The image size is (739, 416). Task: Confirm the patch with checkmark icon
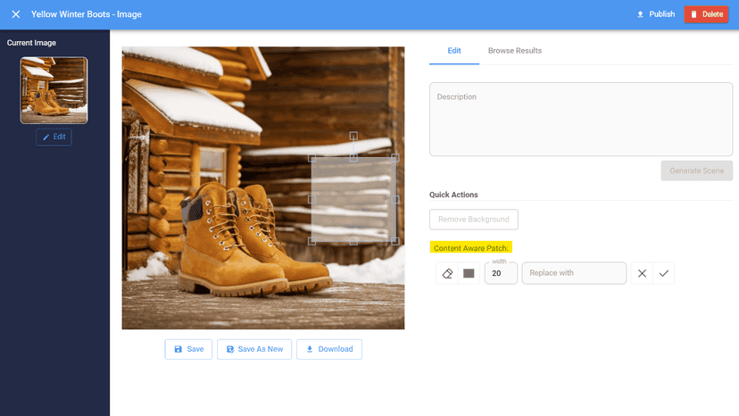tap(664, 273)
